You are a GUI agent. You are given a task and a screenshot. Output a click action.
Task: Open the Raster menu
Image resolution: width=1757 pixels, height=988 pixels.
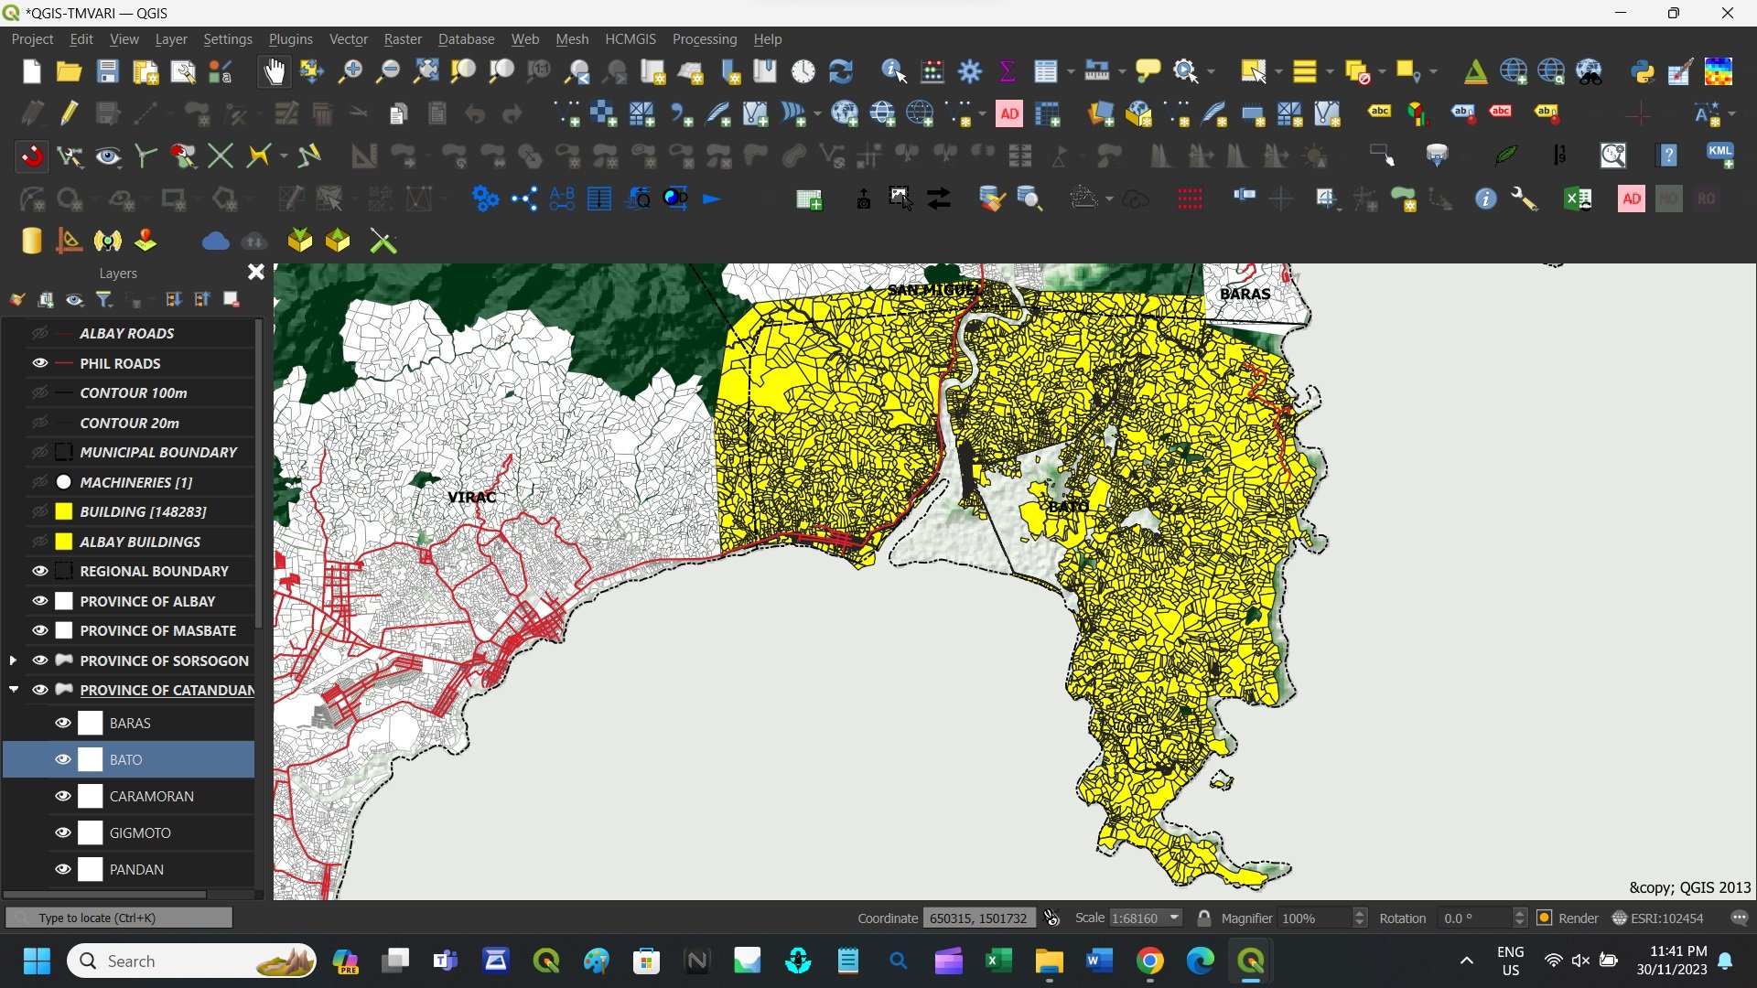tap(403, 39)
